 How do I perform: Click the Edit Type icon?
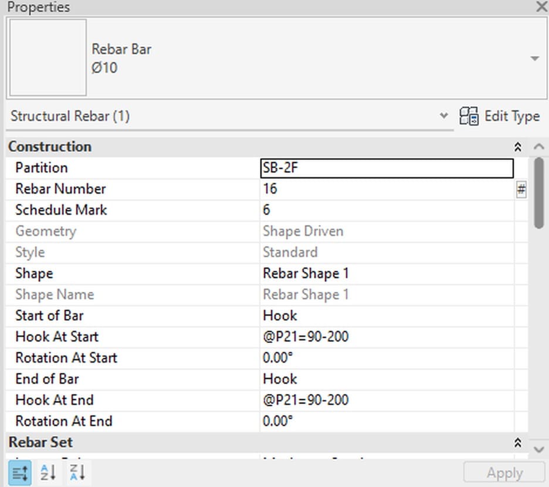469,116
